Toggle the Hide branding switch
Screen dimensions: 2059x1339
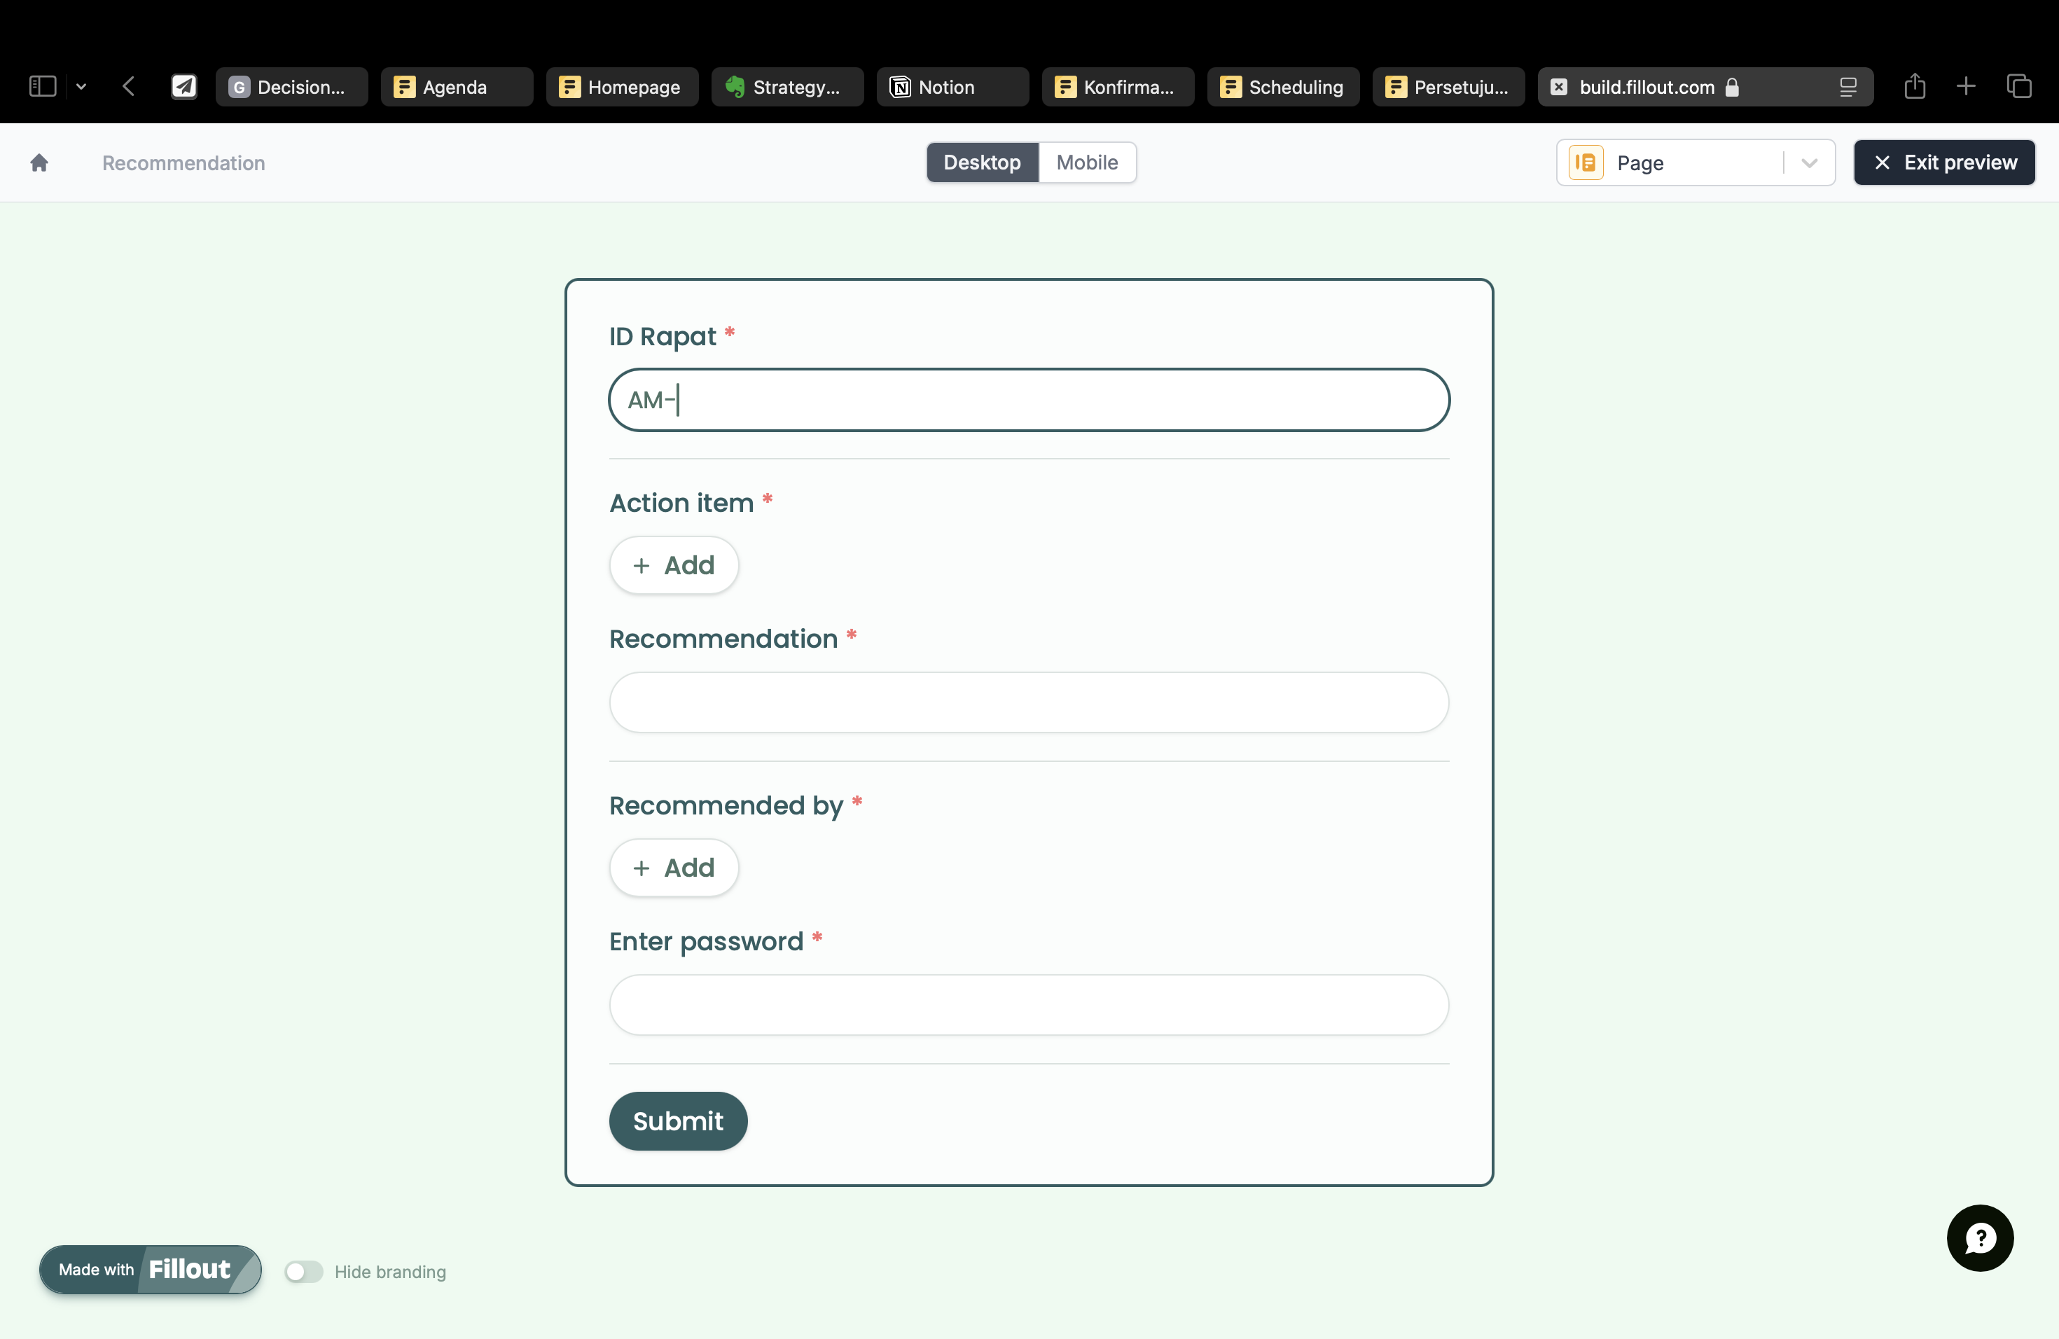click(304, 1272)
